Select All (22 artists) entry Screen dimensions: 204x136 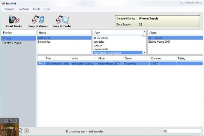click(x=118, y=38)
